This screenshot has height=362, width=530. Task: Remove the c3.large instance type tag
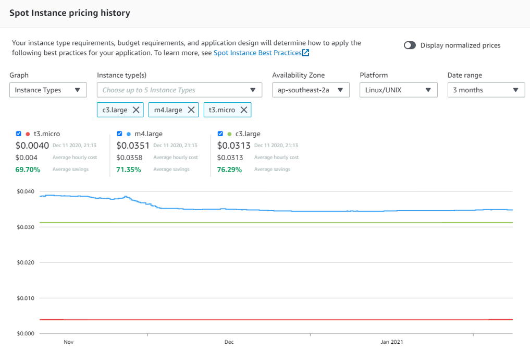tap(136, 110)
